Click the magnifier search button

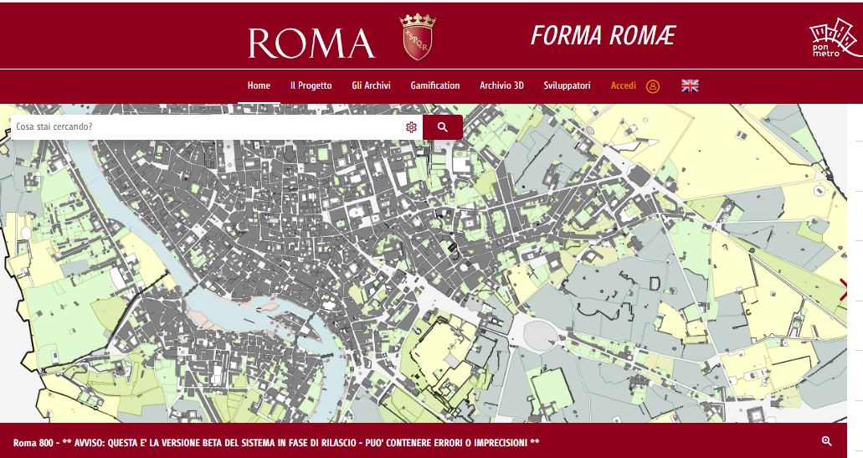[x=443, y=127]
